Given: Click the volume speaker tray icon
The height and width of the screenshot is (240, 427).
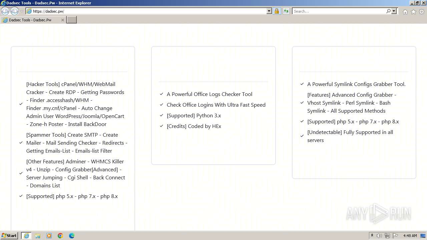Looking at the screenshot, I should [379, 236].
